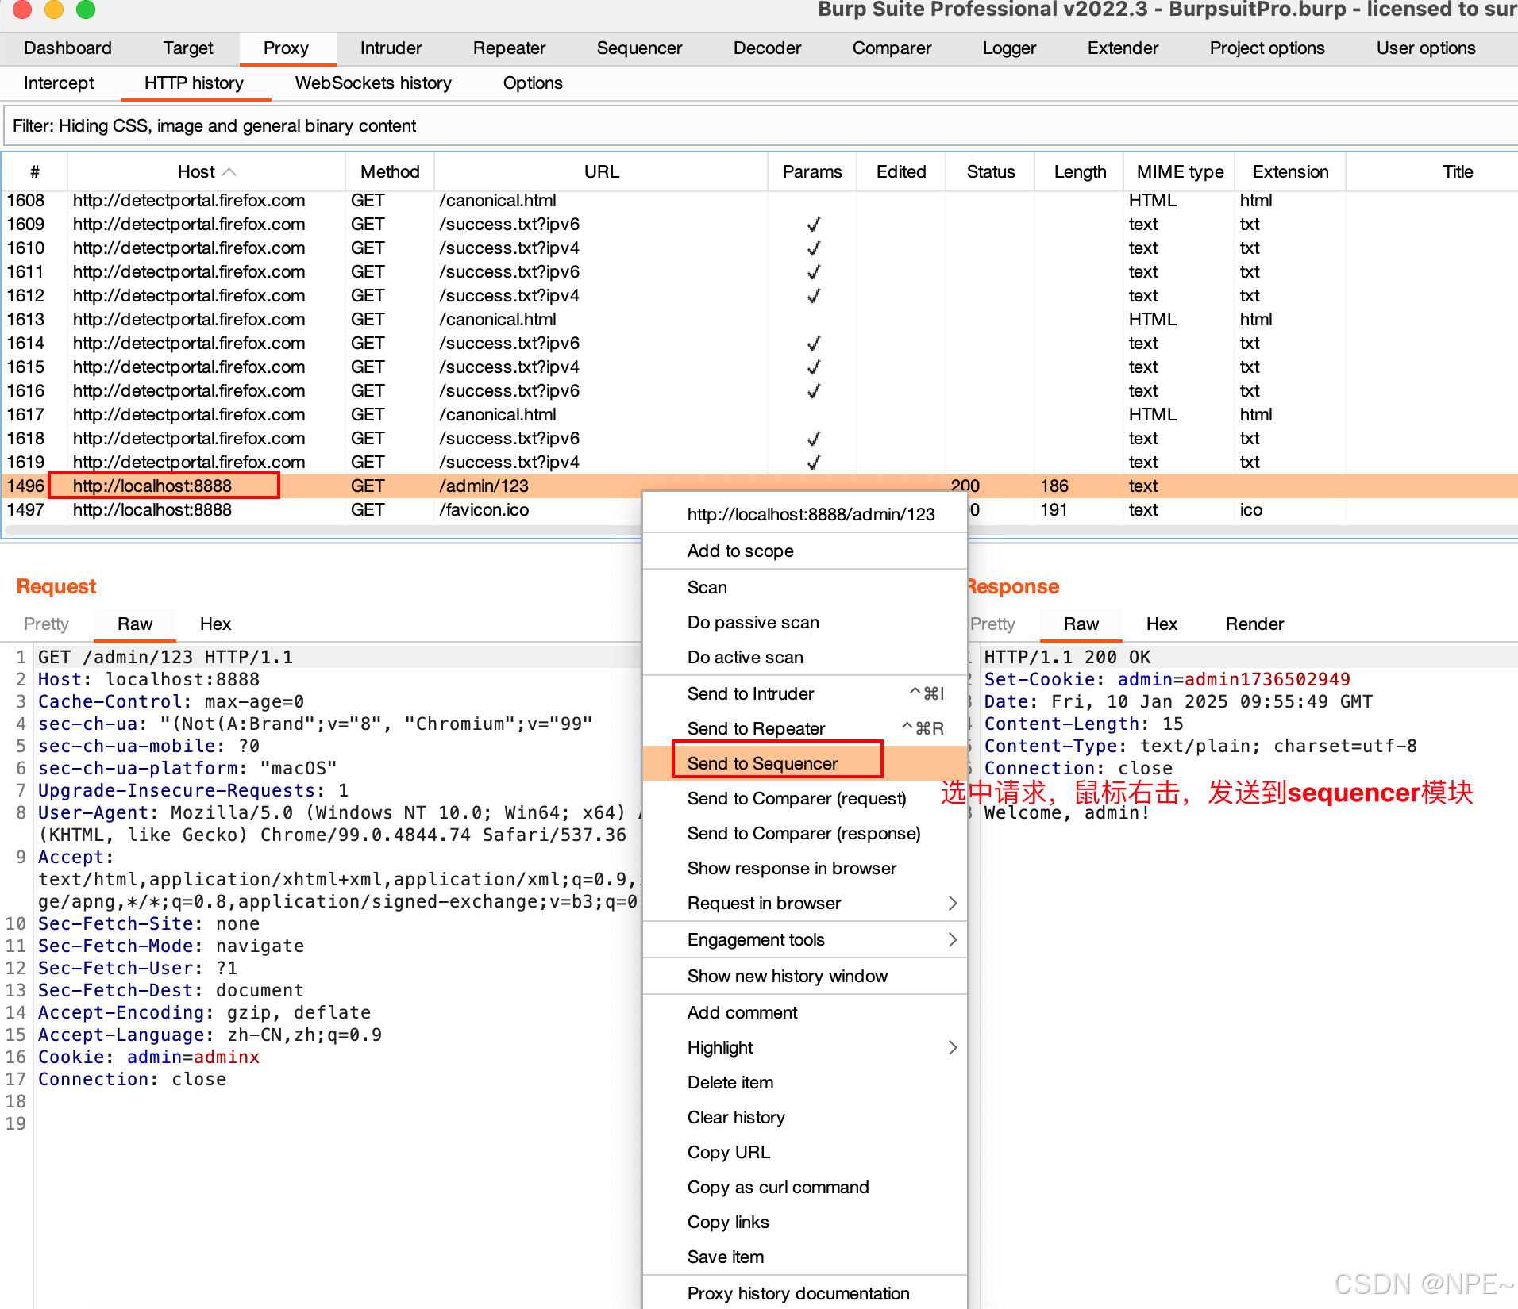
Task: Choose Delete item from menu
Action: (805, 1083)
